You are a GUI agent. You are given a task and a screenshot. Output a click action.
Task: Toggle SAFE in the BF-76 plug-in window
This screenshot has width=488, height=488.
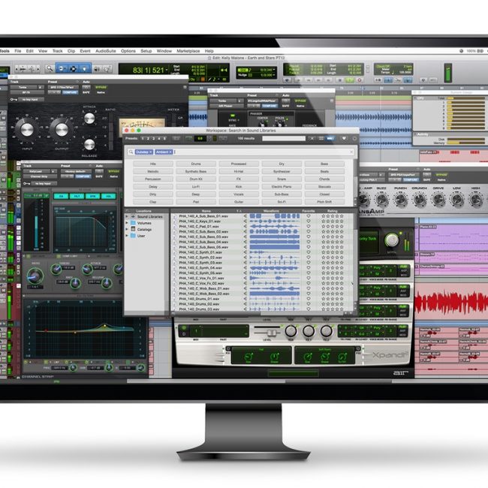[86, 92]
